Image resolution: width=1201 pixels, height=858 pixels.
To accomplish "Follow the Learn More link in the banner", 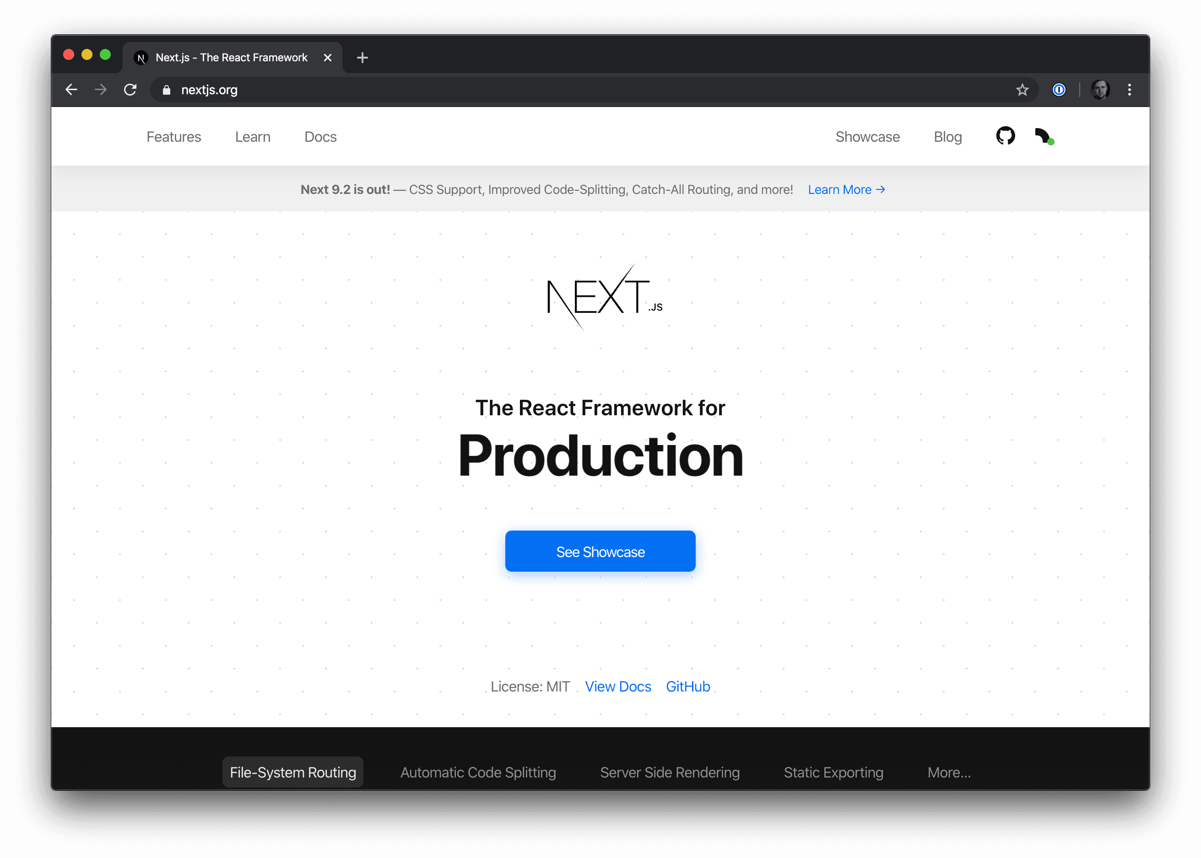I will pos(846,190).
